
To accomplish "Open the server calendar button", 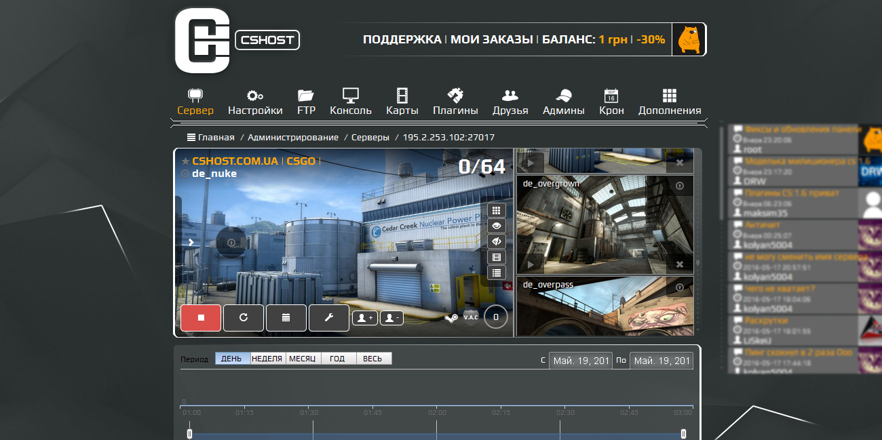I will coord(286,317).
